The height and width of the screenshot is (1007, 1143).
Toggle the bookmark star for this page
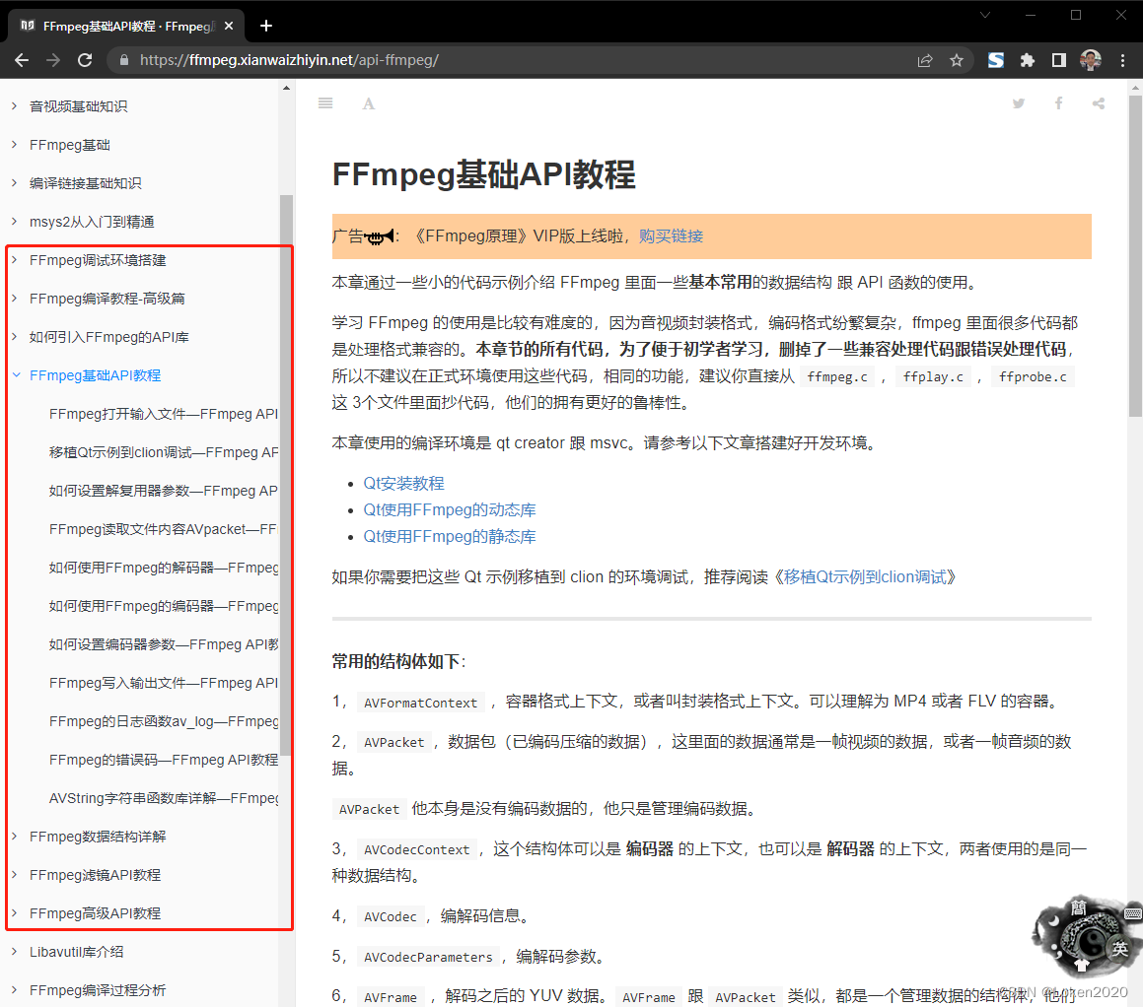click(957, 60)
